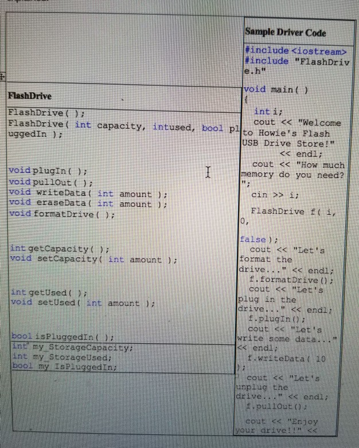Image resolution: width=359 pixels, height=448 pixels.
Task: Click 'void setCapacity( int amount );'
Action: [93, 259]
